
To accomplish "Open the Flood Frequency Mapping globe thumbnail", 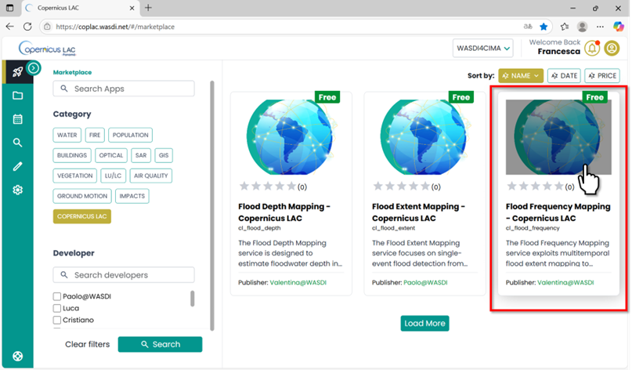I will (558, 137).
